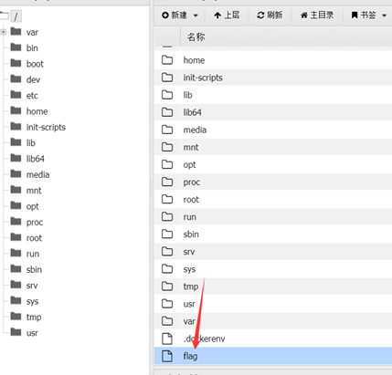Click the 书签 bookmark button
The height and width of the screenshot is (375, 392).
tap(364, 16)
